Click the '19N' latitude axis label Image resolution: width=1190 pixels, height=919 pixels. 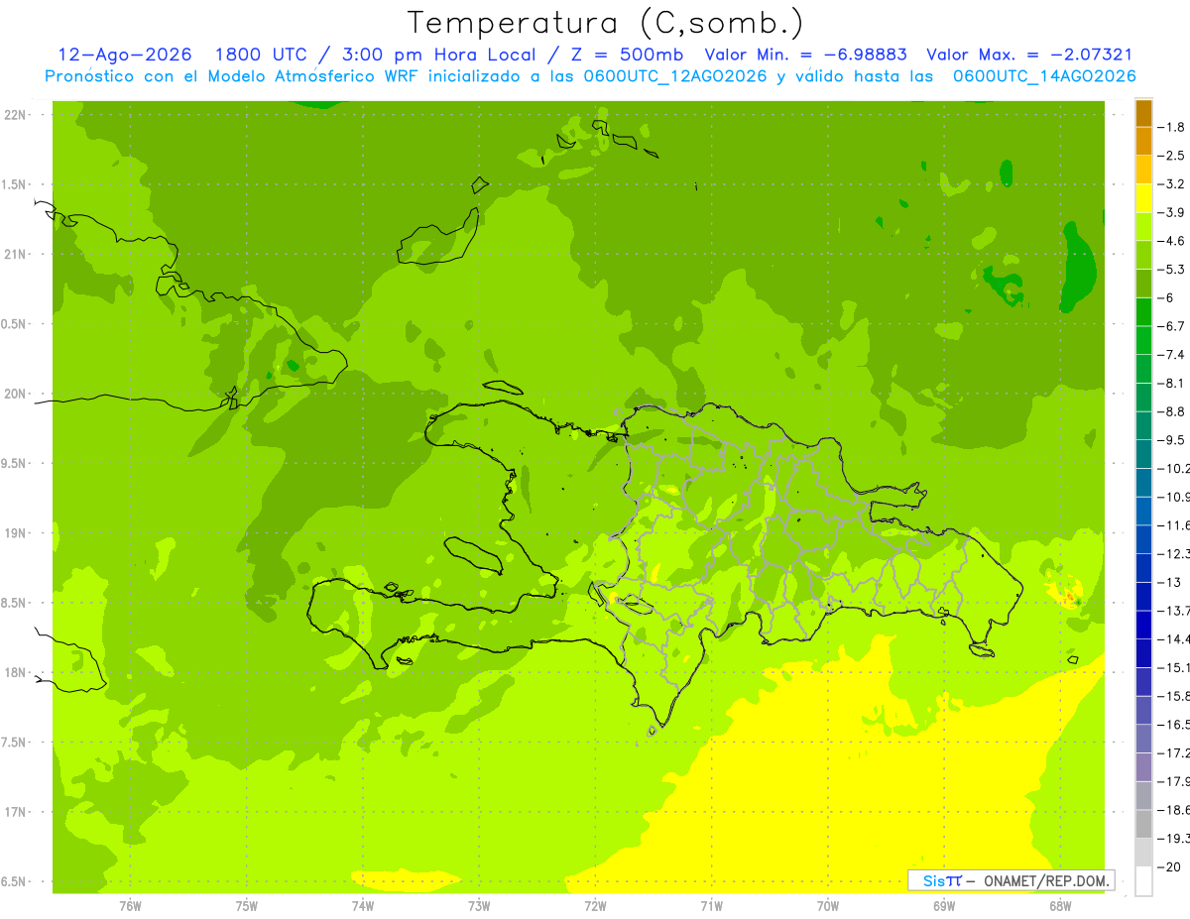[x=17, y=533]
